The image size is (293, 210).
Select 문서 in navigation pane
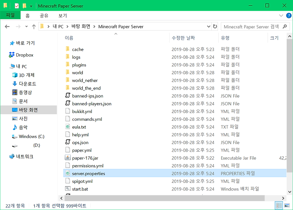point(23,101)
